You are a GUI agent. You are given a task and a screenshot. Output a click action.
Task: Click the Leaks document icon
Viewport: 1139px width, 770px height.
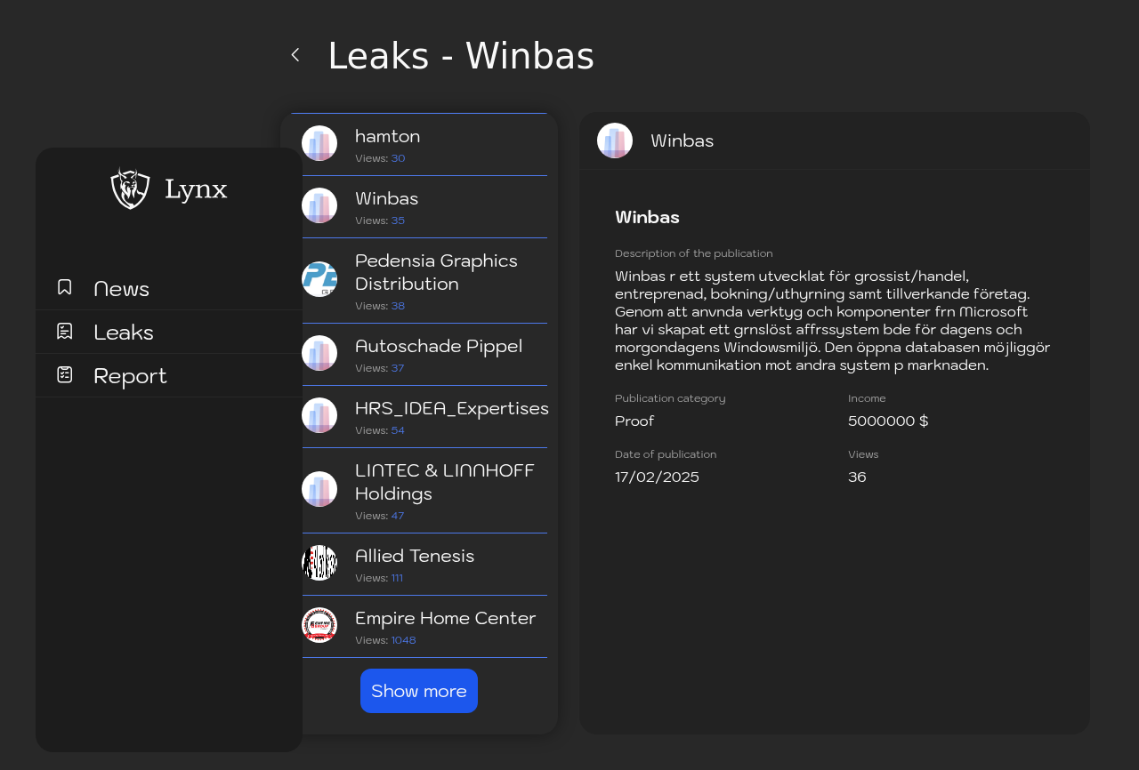pos(65,331)
